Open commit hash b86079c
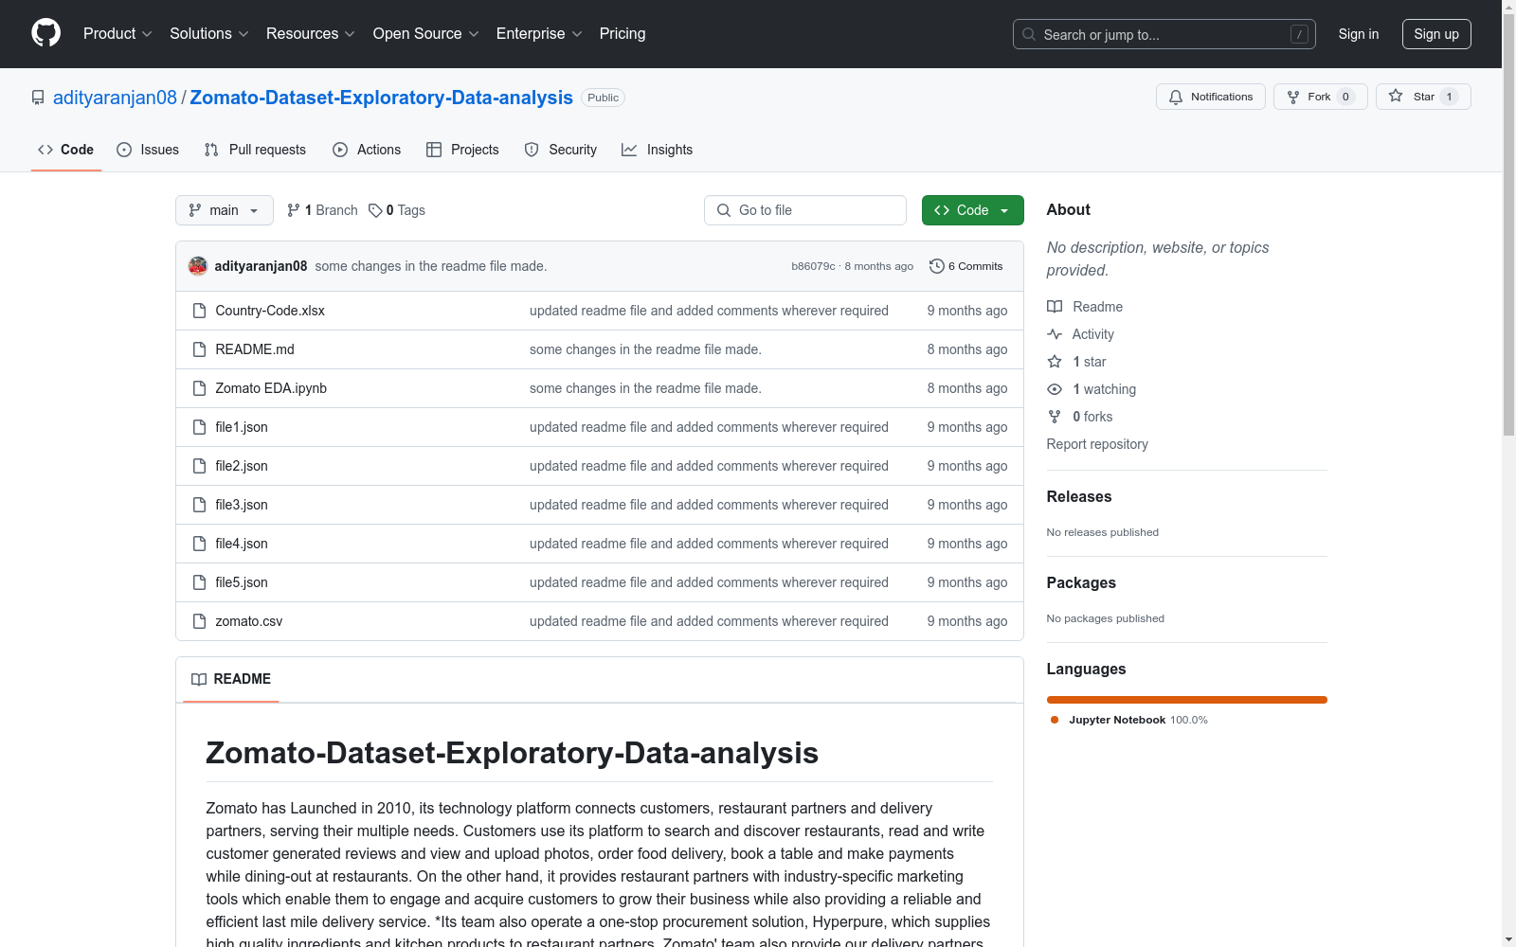 813,266
